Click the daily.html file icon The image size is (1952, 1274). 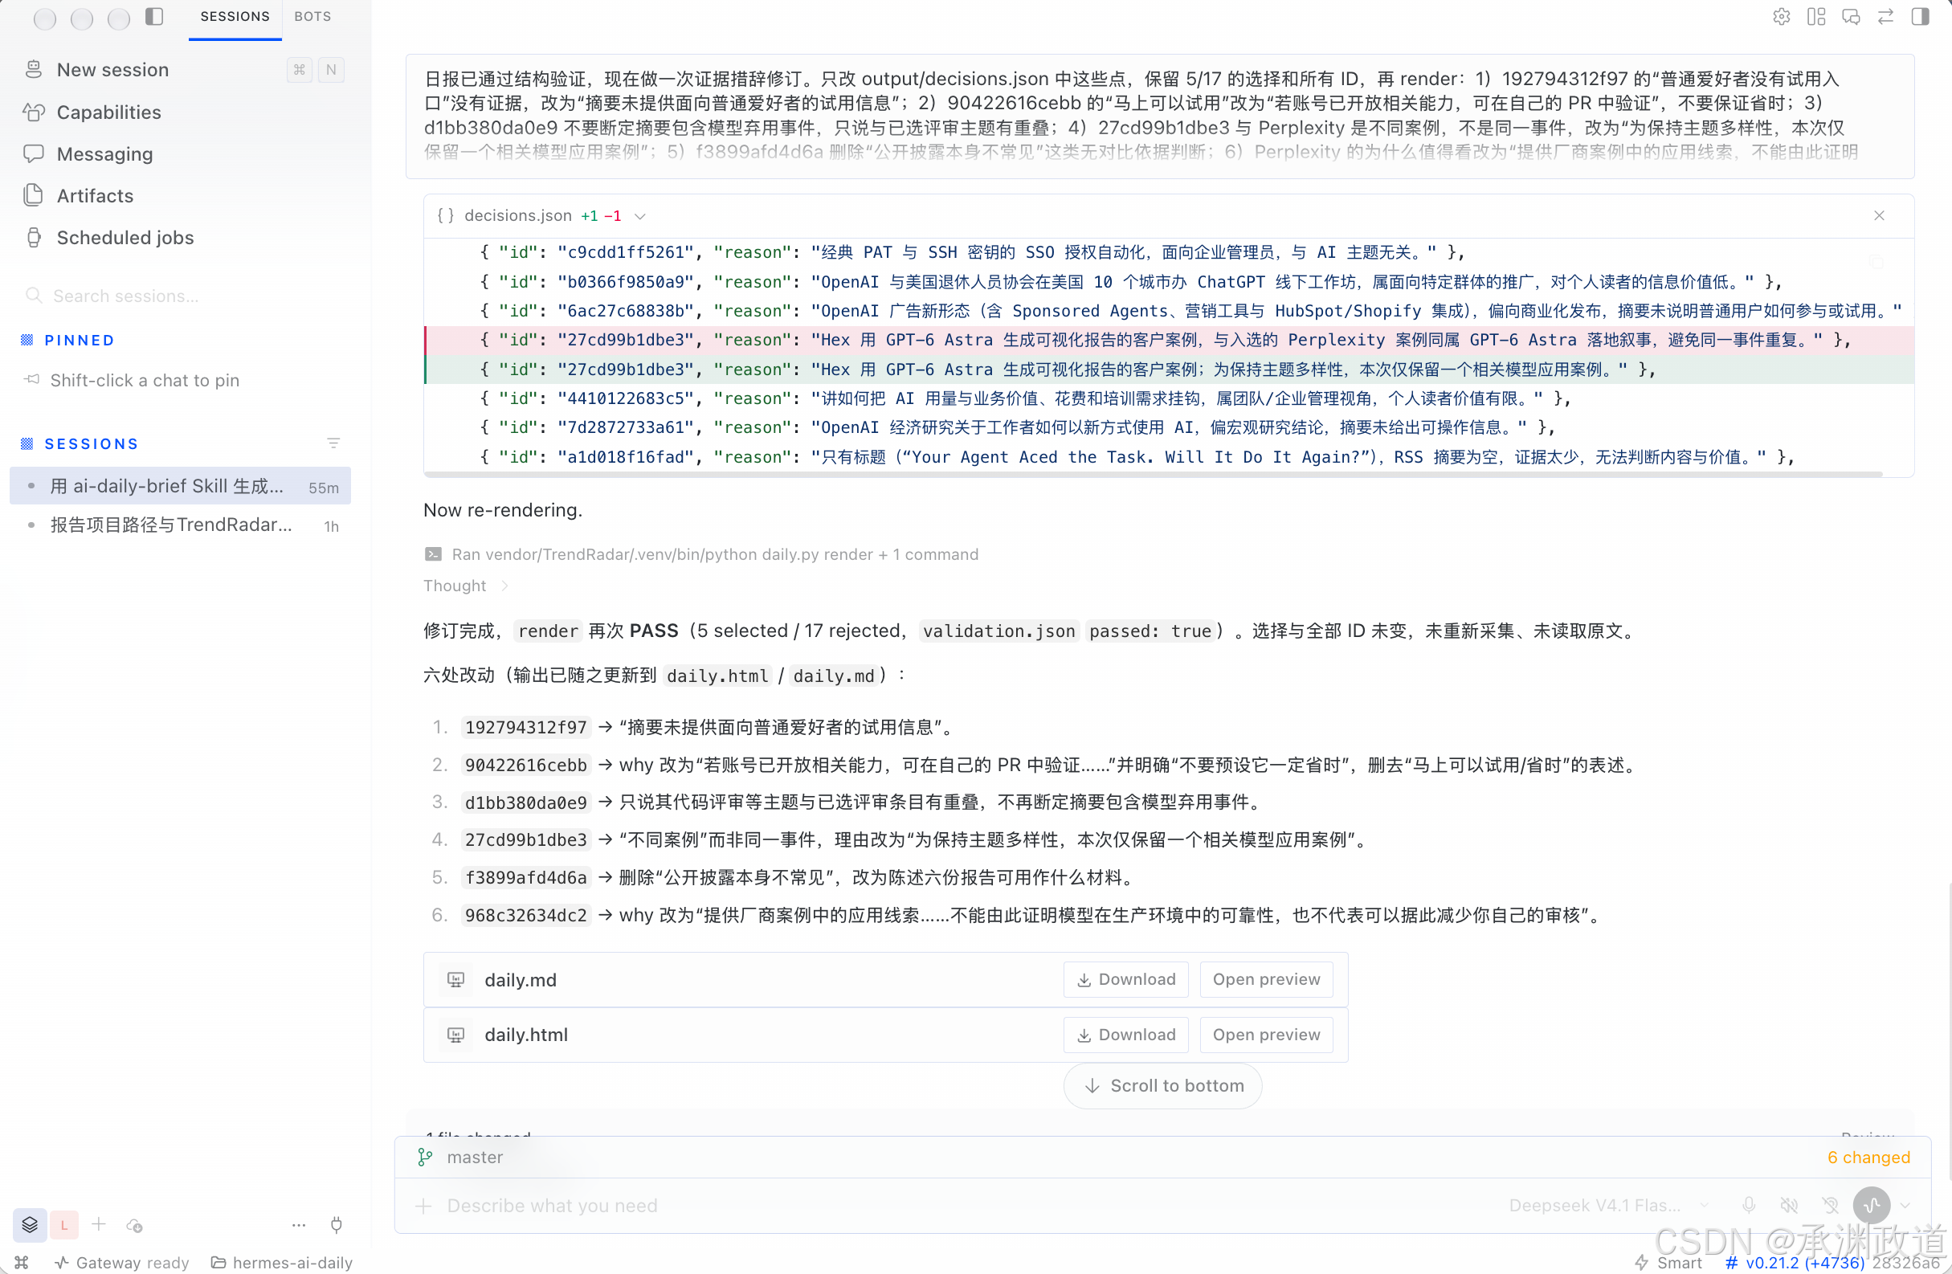coord(456,1035)
